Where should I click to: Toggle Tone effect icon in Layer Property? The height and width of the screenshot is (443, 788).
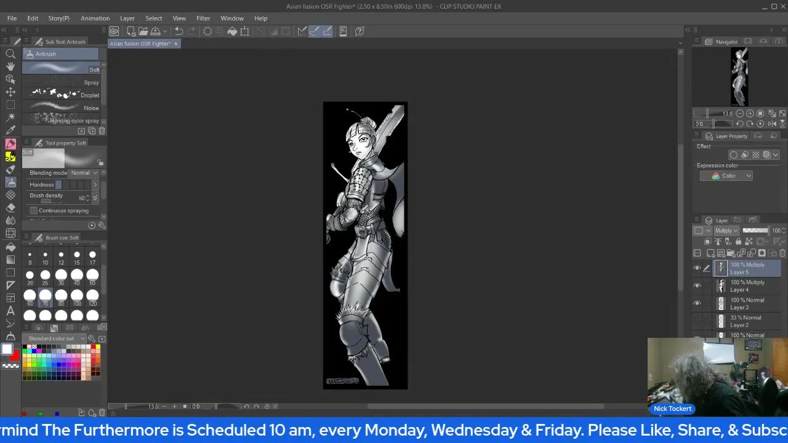click(x=755, y=155)
